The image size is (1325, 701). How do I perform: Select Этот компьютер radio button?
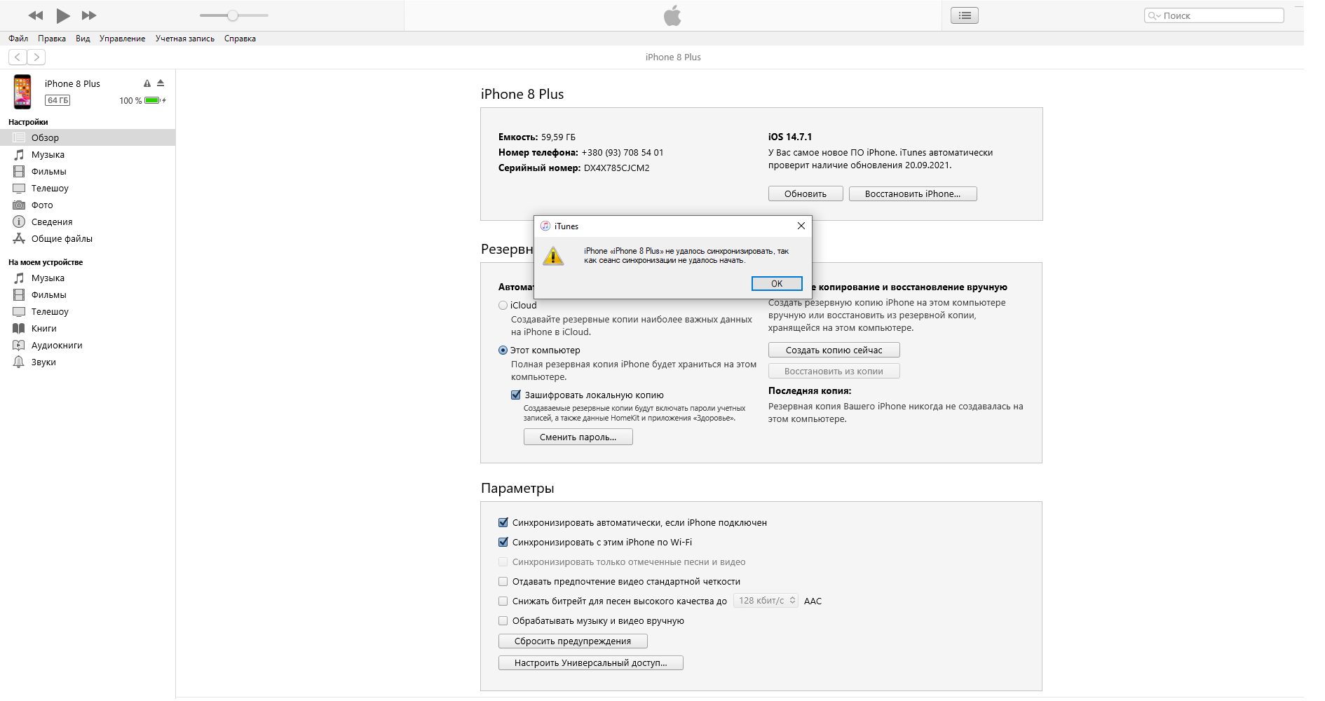(503, 350)
